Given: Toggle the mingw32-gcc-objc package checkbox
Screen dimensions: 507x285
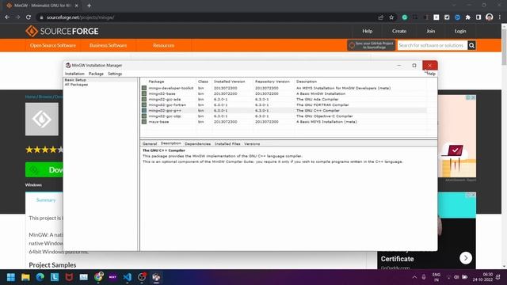Looking at the screenshot, I should 144,116.
